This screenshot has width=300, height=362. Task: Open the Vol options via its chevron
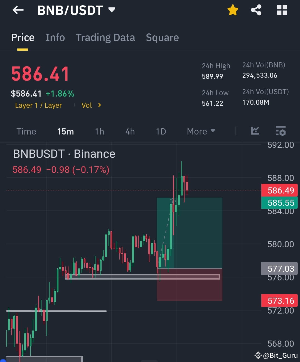pos(100,105)
